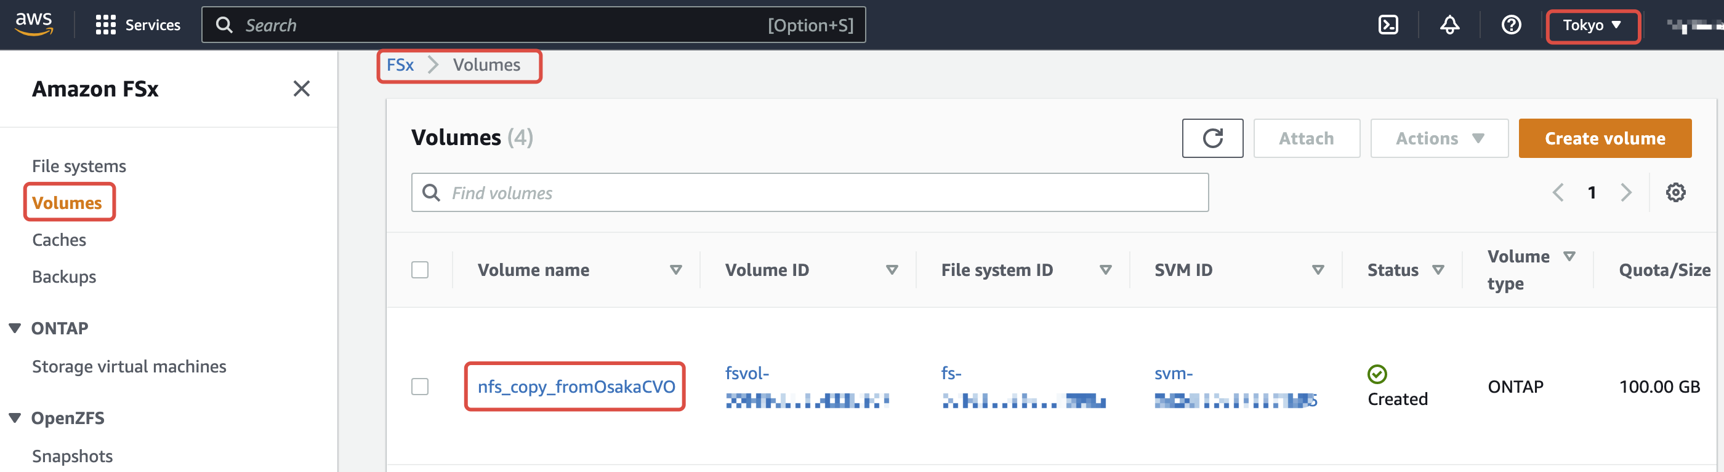Click the Attach button
Viewport: 1724px width, 472px height.
pyautogui.click(x=1307, y=138)
